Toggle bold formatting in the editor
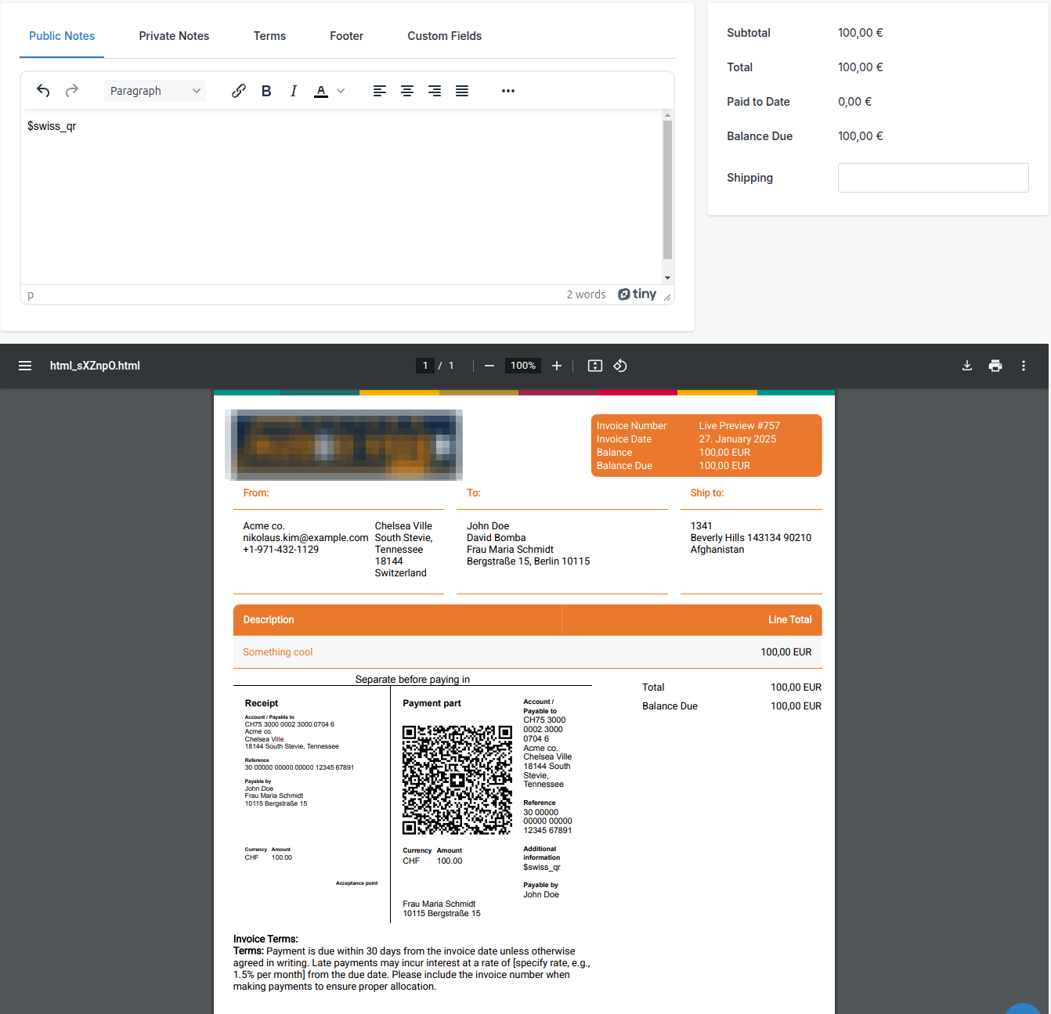The height and width of the screenshot is (1014, 1051). pos(266,91)
